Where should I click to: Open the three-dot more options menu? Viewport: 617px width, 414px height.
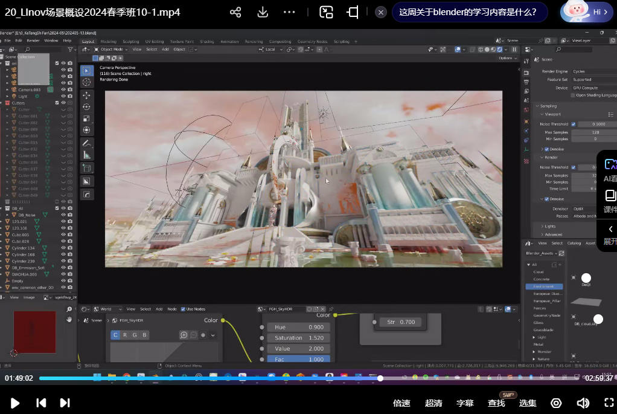pyautogui.click(x=289, y=12)
